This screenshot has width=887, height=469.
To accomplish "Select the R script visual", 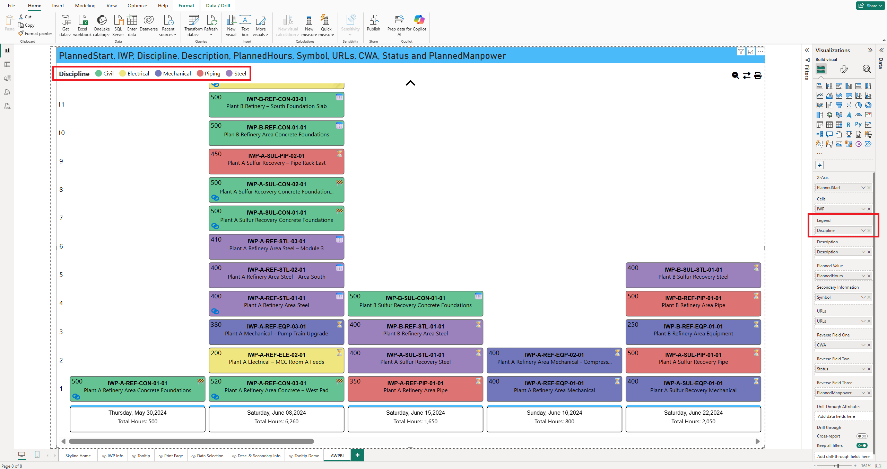I will pos(849,125).
